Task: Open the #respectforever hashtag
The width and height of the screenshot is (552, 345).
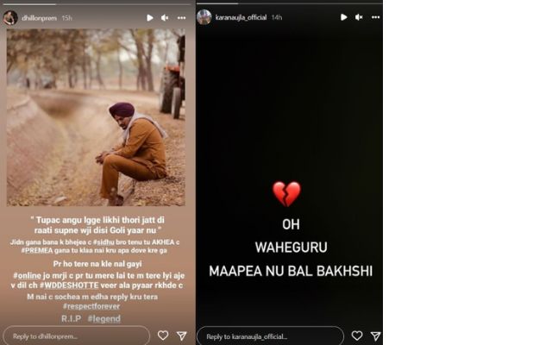Action: [91, 306]
